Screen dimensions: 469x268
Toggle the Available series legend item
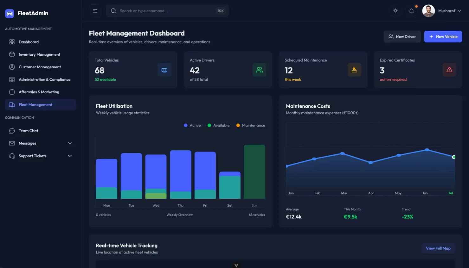[218, 125]
